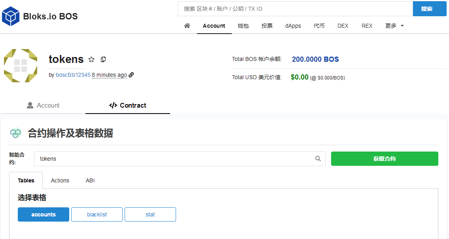Open the Account nav item
This screenshot has width=449, height=239.
click(x=214, y=26)
